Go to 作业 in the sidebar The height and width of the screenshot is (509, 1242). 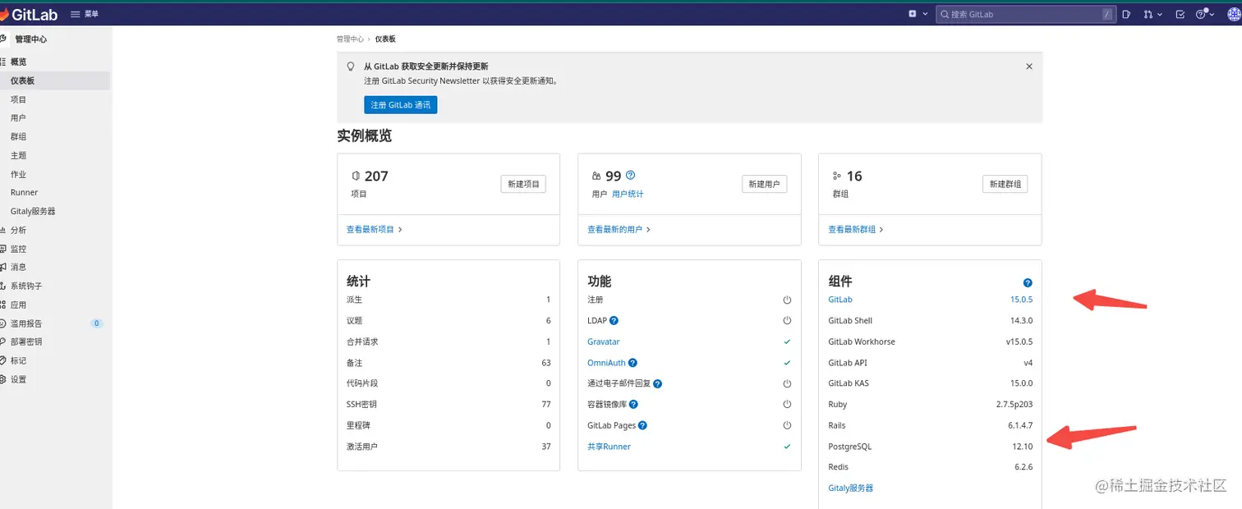[x=18, y=174]
